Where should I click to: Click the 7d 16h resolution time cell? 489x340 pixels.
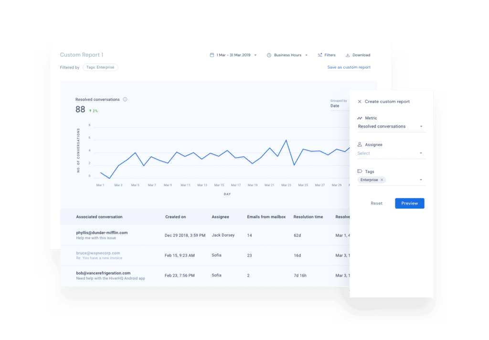[x=300, y=275]
